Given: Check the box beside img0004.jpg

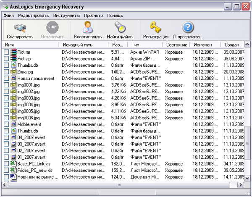Looking at the screenshot, I should pos(6,105).
